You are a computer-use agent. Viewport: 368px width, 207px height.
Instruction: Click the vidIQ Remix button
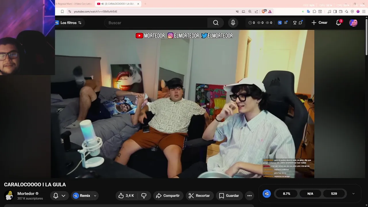tap(82, 195)
